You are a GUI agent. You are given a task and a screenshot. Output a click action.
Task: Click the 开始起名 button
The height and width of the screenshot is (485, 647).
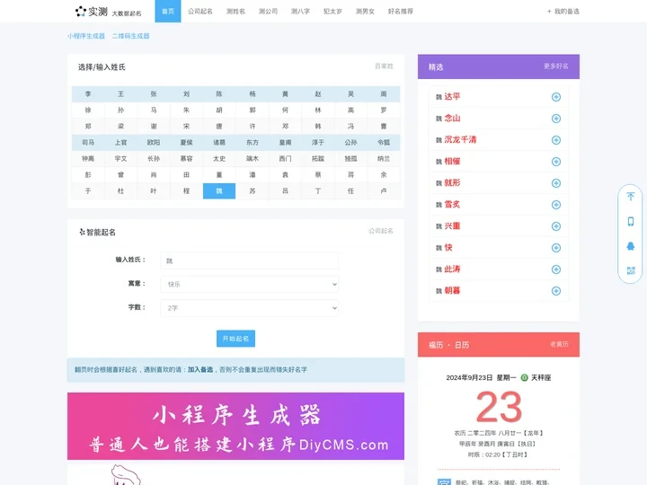tap(235, 339)
